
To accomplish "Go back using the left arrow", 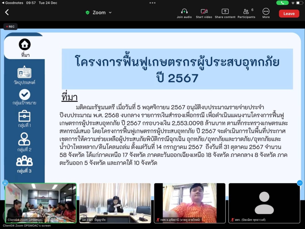I will (x=7, y=13).
